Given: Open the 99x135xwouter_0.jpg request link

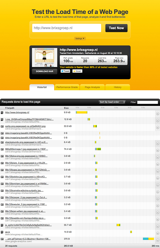Looking at the screenshot, I should [26, 204].
